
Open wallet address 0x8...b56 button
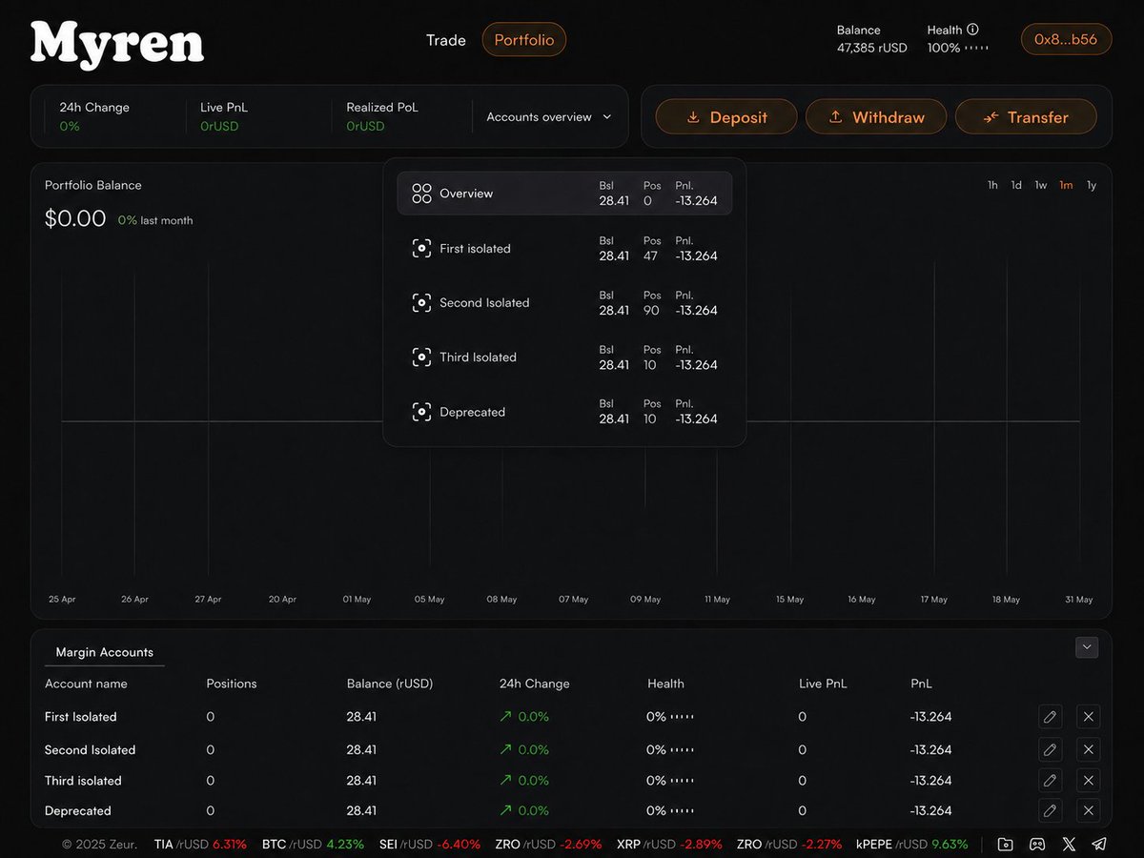click(1066, 40)
